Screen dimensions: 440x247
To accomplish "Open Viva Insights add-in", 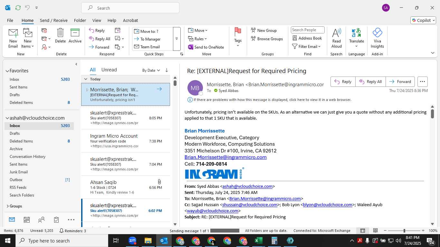I will pyautogui.click(x=377, y=38).
